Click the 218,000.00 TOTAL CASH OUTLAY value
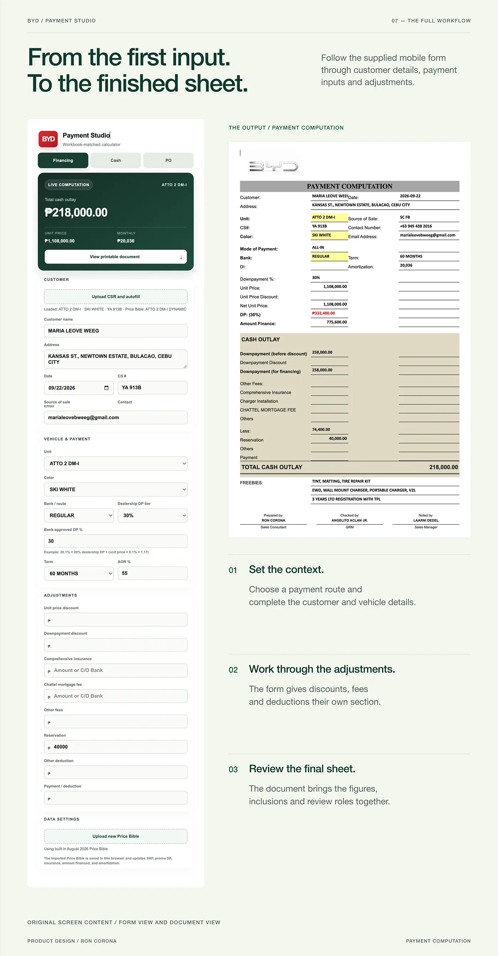Image resolution: width=498 pixels, height=956 pixels. point(444,467)
